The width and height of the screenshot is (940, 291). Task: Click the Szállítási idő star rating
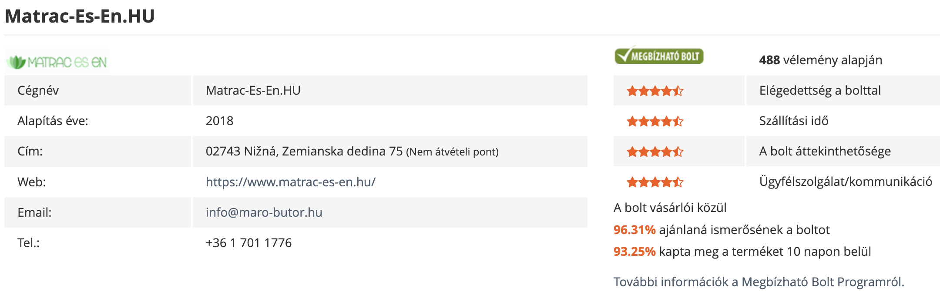655,121
